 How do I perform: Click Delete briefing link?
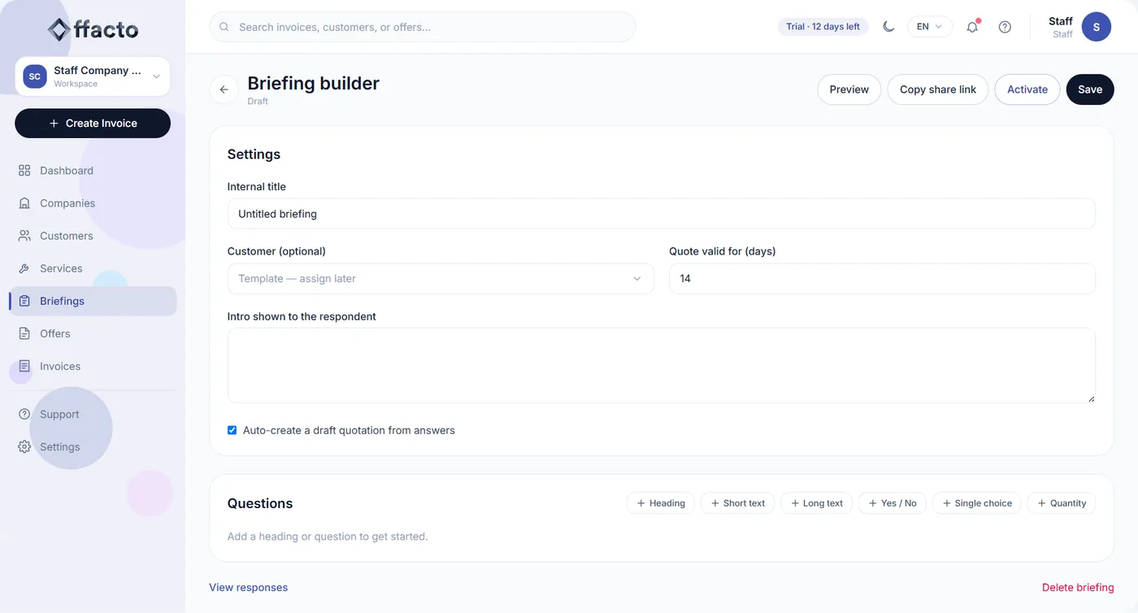1078,587
